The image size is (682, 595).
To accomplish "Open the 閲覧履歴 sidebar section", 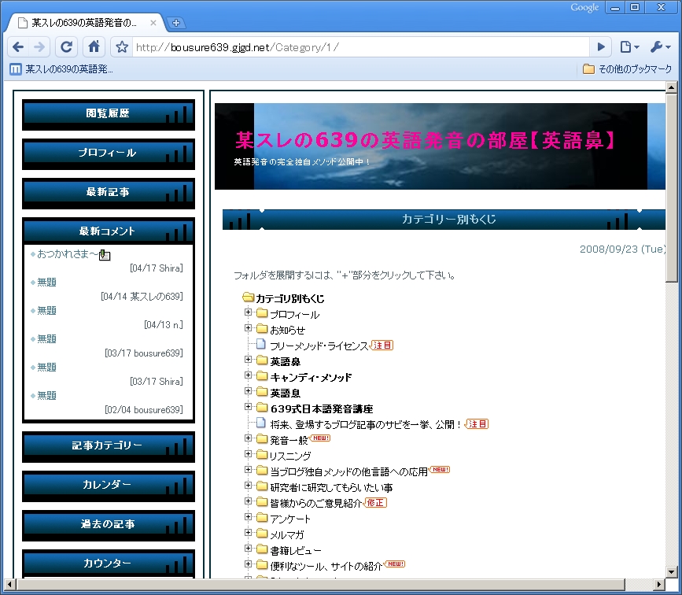I will pyautogui.click(x=109, y=114).
